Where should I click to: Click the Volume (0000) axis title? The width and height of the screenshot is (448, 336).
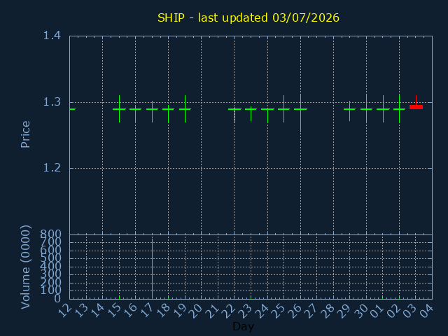tap(25, 267)
